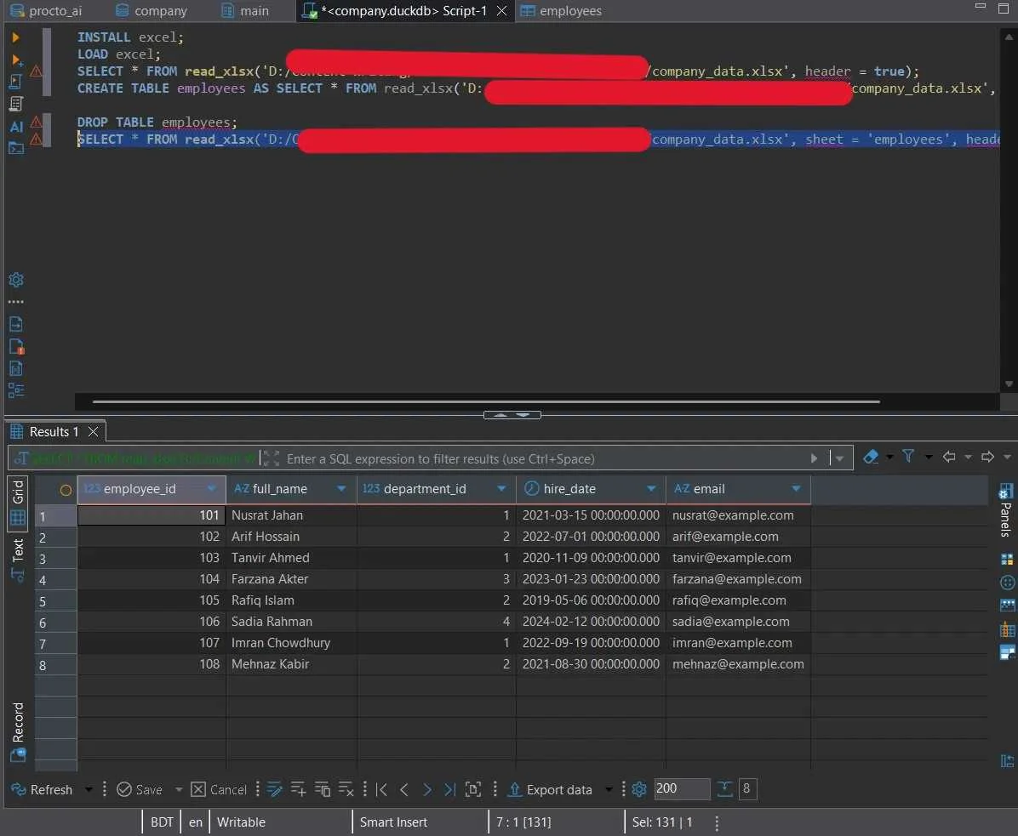Close the Script-1 editor tab
The width and height of the screenshot is (1018, 836).
click(501, 11)
